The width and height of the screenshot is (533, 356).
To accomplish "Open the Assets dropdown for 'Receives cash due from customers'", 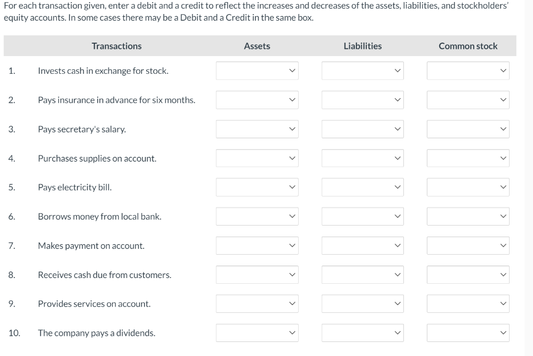I will pos(257,274).
